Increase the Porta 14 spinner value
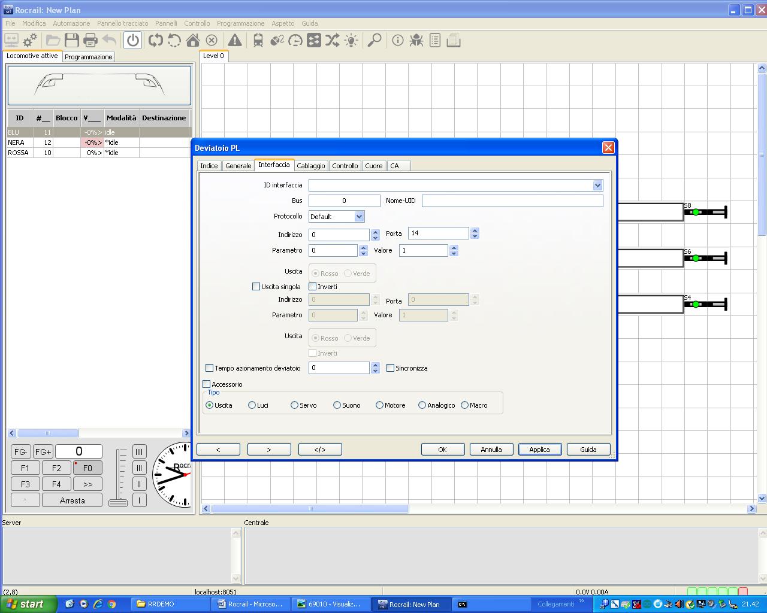 pyautogui.click(x=475, y=230)
